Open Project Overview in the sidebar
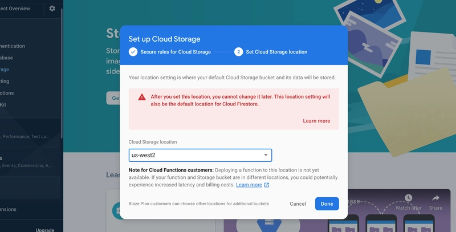The height and width of the screenshot is (232, 456). [15, 9]
